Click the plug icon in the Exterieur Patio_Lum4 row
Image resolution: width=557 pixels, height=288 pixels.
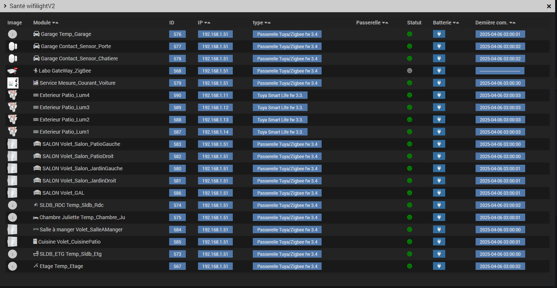point(439,95)
